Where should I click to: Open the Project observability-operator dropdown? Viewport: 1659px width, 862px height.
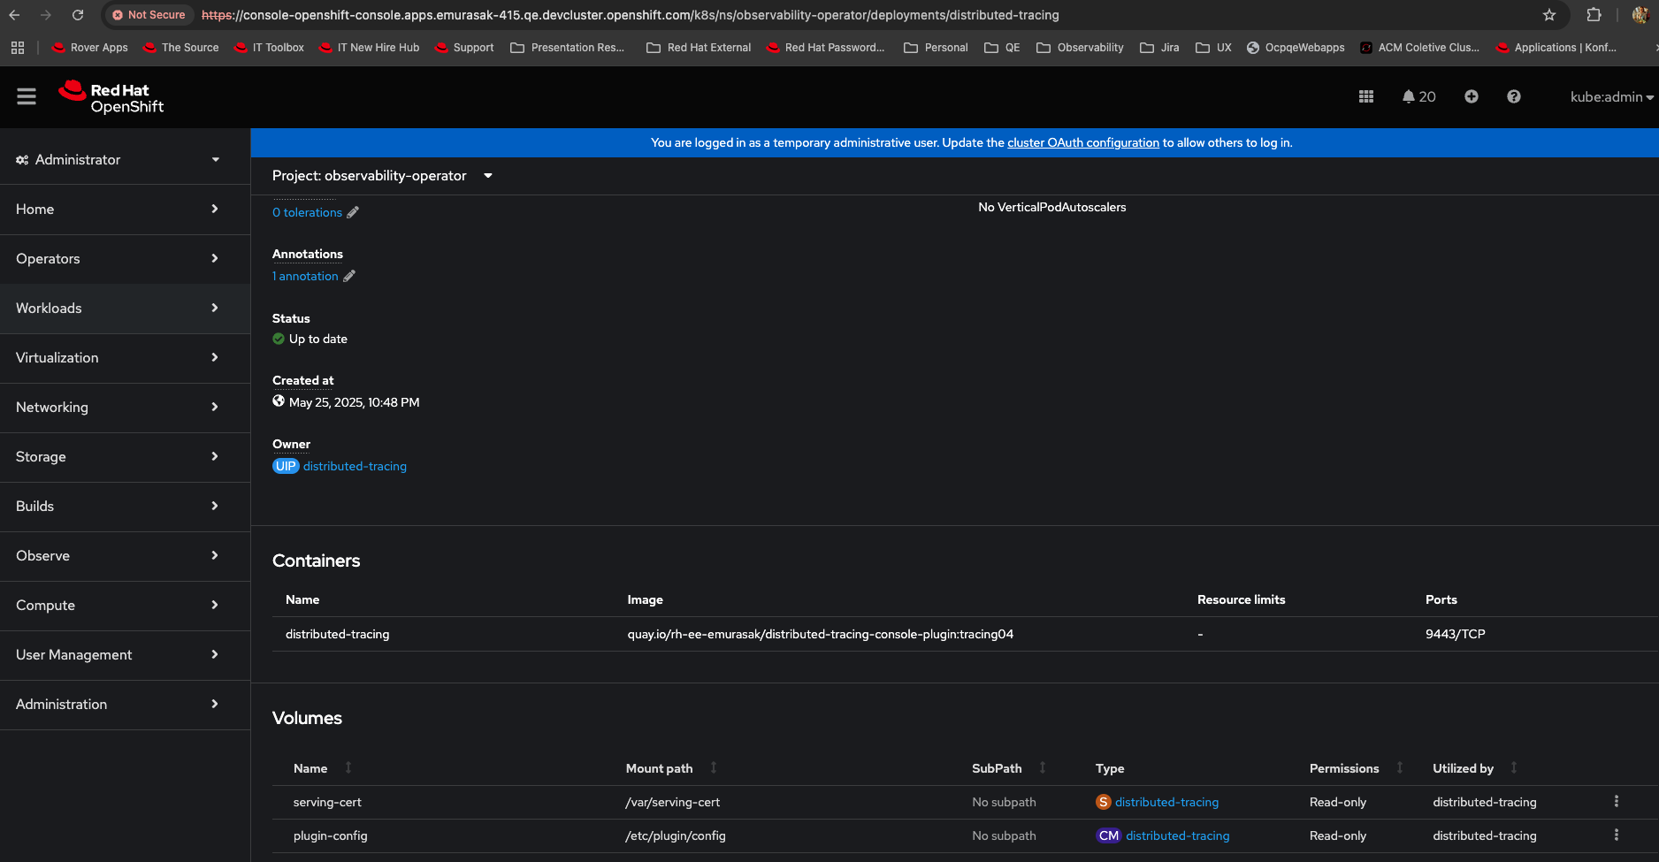coord(382,176)
